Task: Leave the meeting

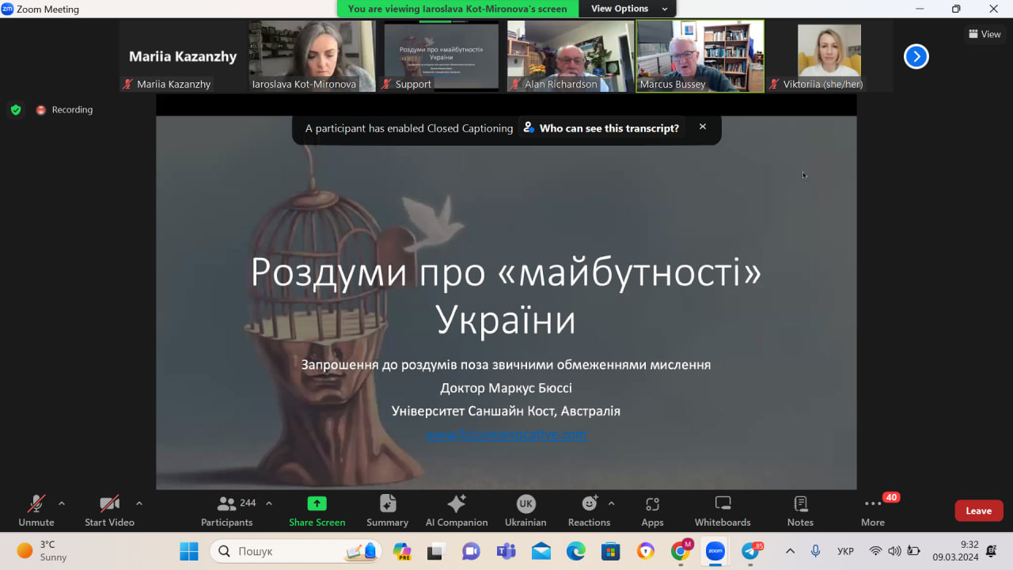Action: click(978, 511)
